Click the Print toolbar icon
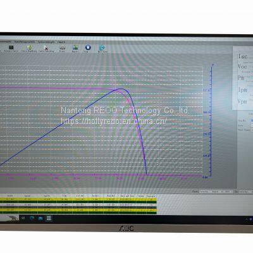 pos(63,47)
